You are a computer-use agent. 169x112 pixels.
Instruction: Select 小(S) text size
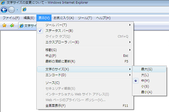(x=149, y=86)
